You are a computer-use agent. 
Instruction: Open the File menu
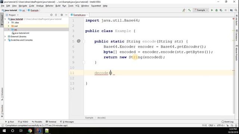pos(3,6)
